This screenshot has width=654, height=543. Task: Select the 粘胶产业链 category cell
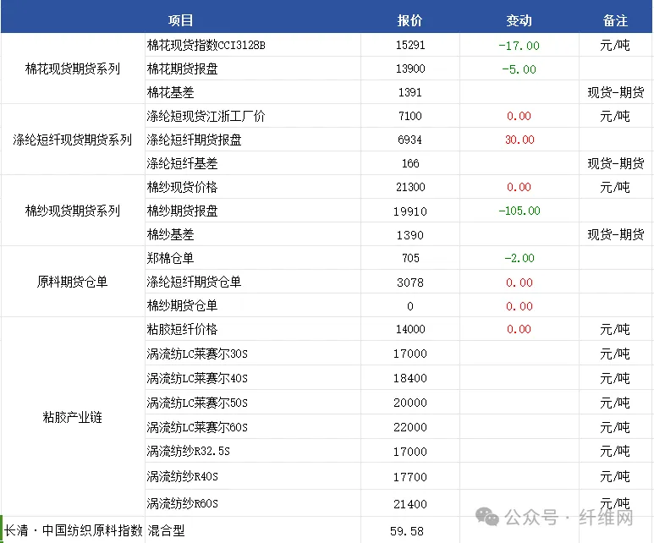tap(73, 417)
